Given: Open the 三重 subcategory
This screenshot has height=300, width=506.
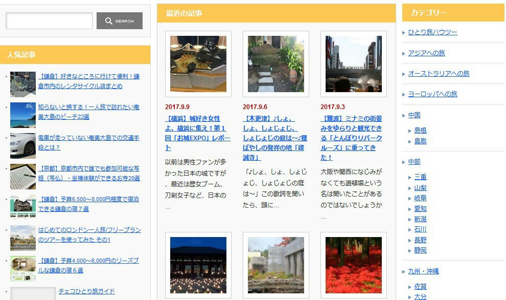Looking at the screenshot, I should click(420, 177).
